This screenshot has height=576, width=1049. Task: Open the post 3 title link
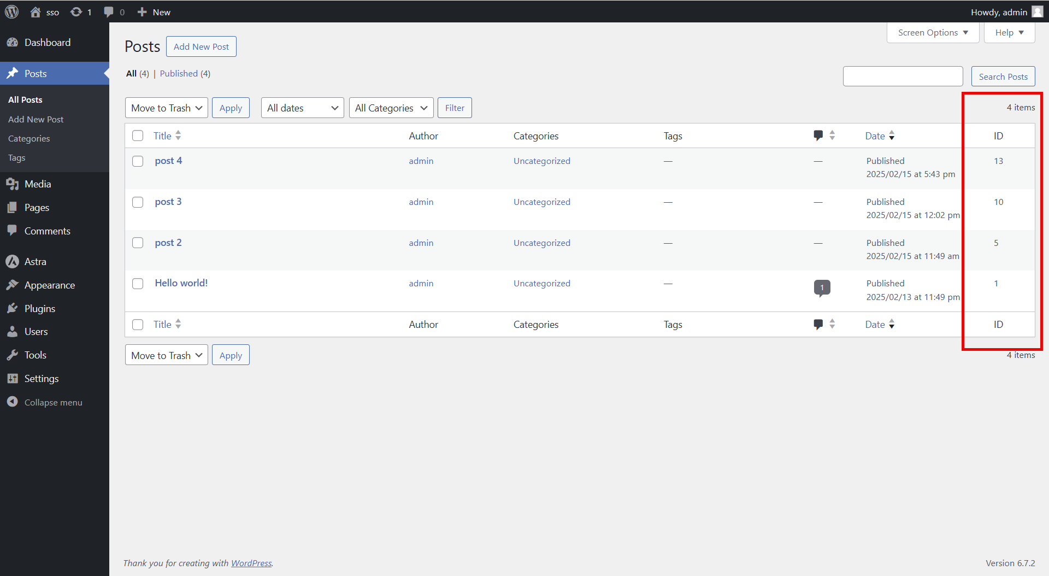[168, 202]
